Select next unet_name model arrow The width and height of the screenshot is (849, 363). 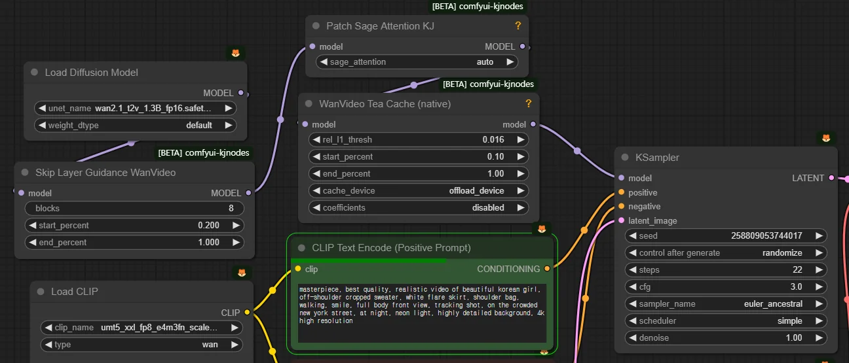228,109
